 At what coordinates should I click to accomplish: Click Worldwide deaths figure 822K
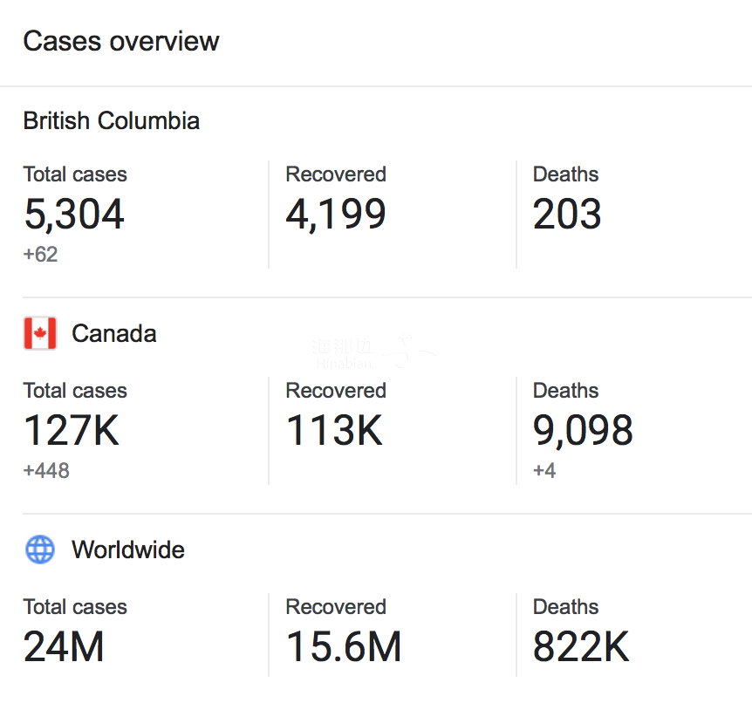(581, 647)
